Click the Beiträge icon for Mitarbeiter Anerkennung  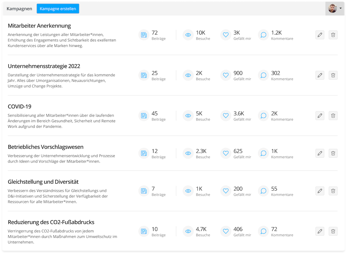[x=144, y=35]
